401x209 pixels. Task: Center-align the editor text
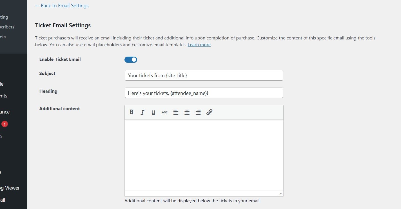click(x=187, y=112)
